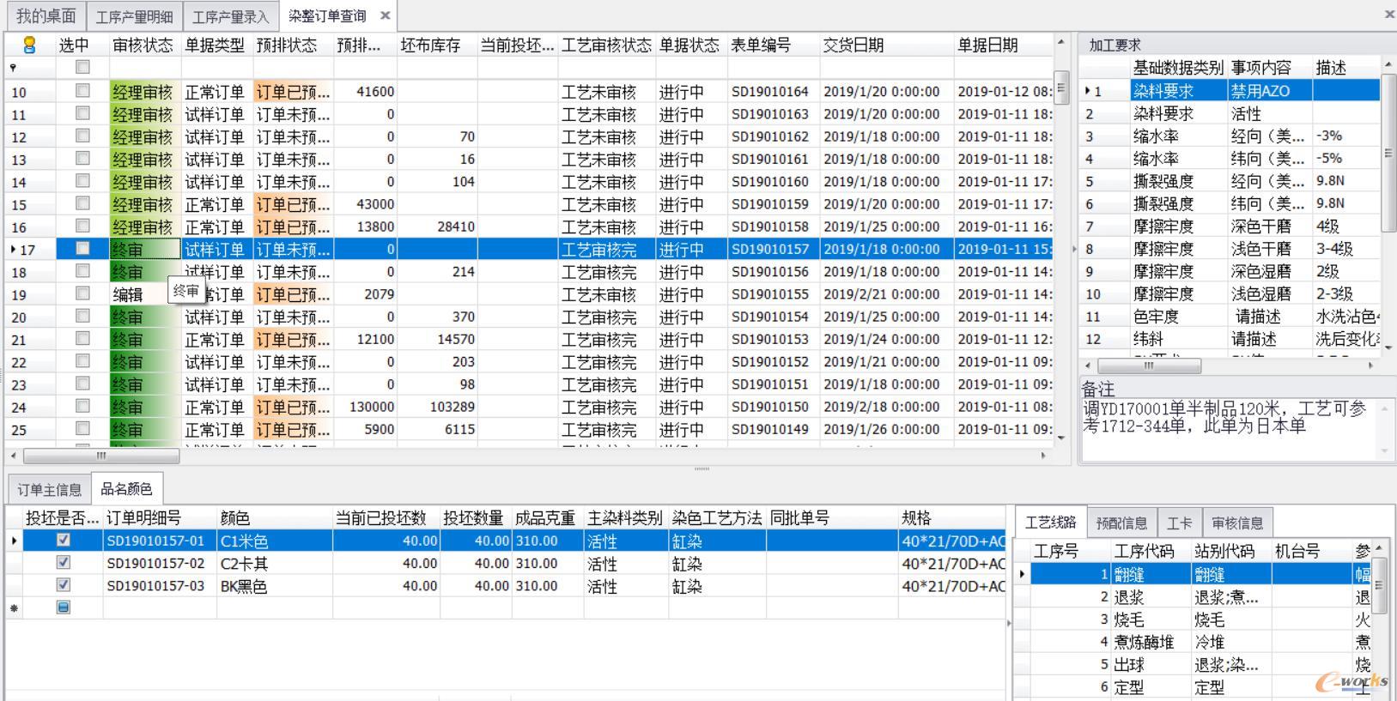
Task: Switch to 工序产量明细 tab
Action: pyautogui.click(x=134, y=16)
